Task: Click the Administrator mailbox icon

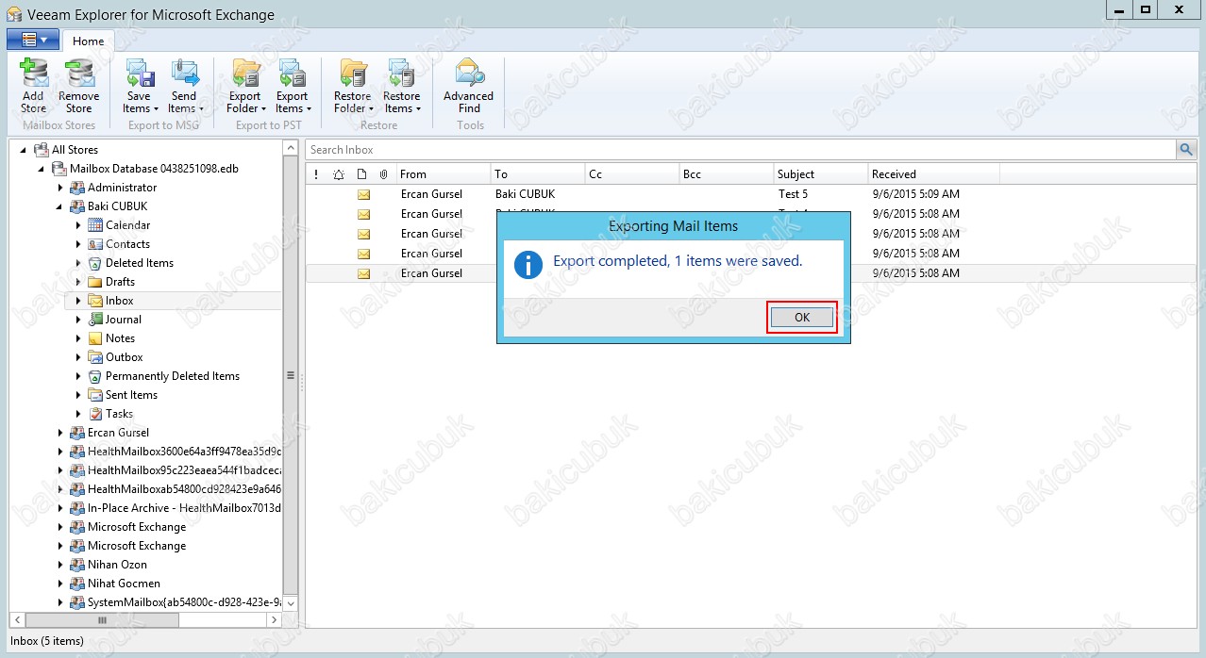Action: 76,188
